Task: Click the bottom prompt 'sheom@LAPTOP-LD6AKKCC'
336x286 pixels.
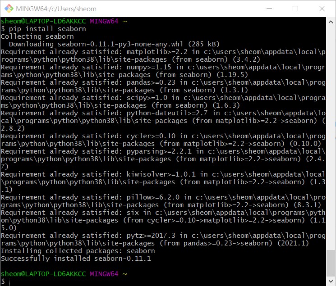Action: click(43, 274)
